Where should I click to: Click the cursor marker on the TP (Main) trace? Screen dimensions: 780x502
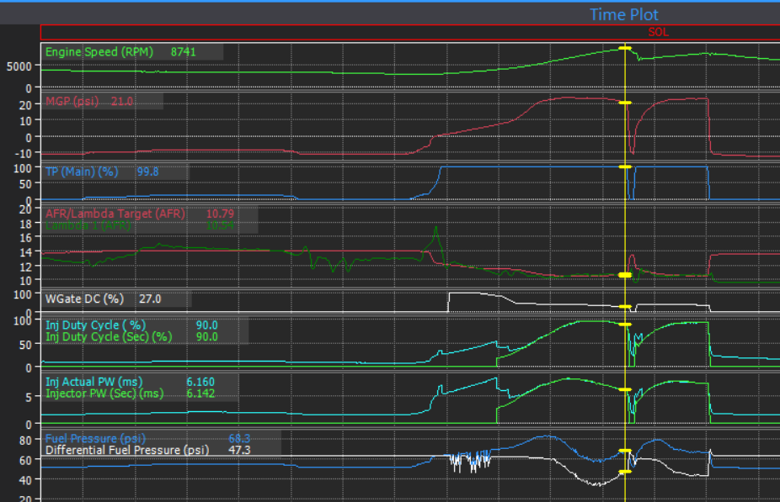pos(625,166)
